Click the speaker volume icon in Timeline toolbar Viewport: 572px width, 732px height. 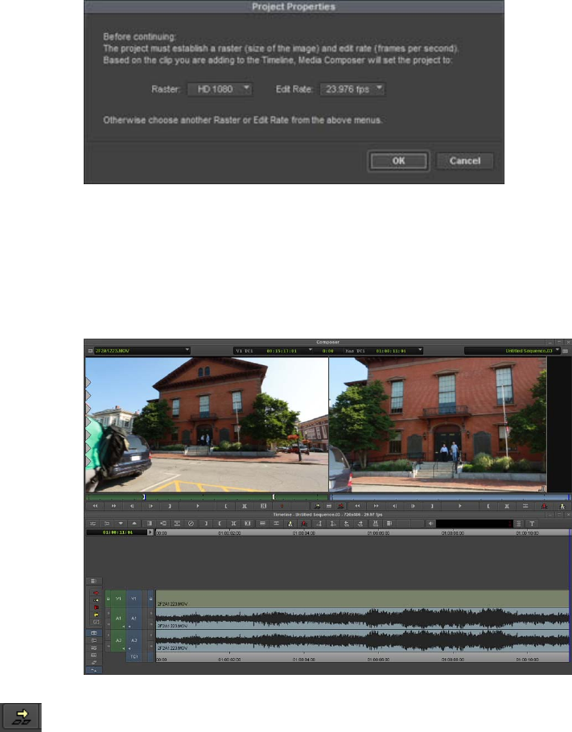[x=430, y=524]
